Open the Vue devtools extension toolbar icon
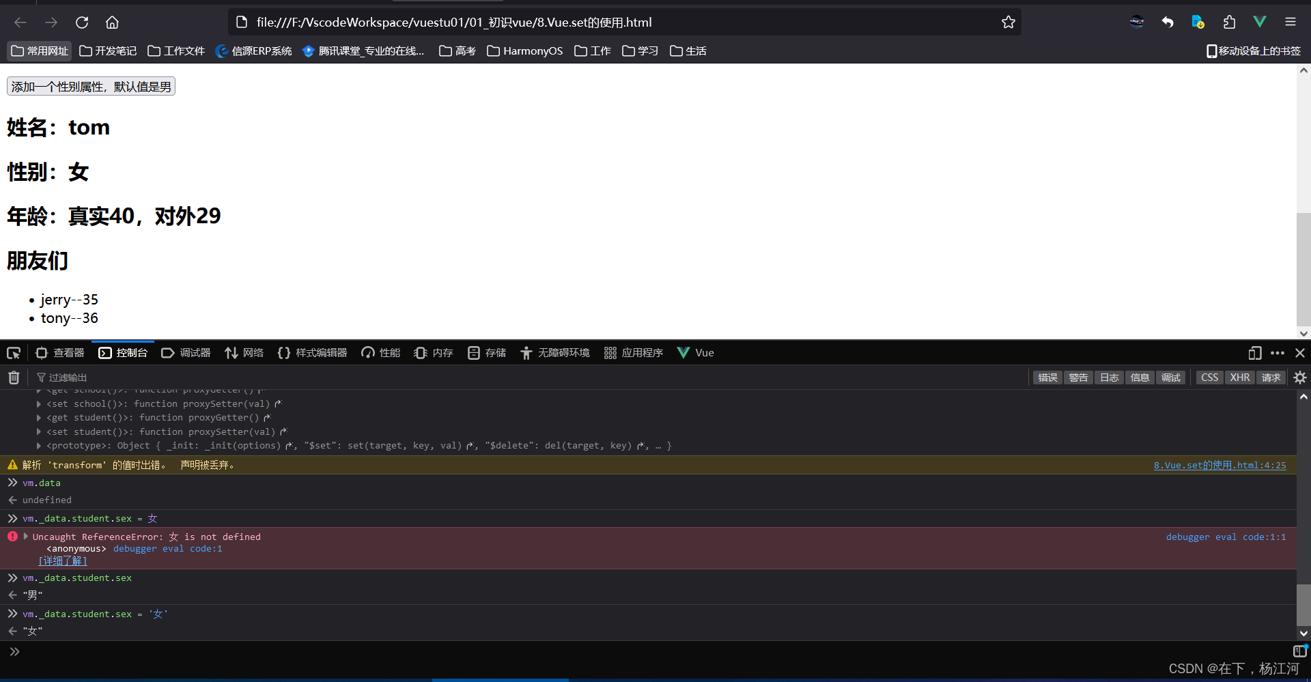Viewport: 1311px width, 682px height. (x=1260, y=23)
